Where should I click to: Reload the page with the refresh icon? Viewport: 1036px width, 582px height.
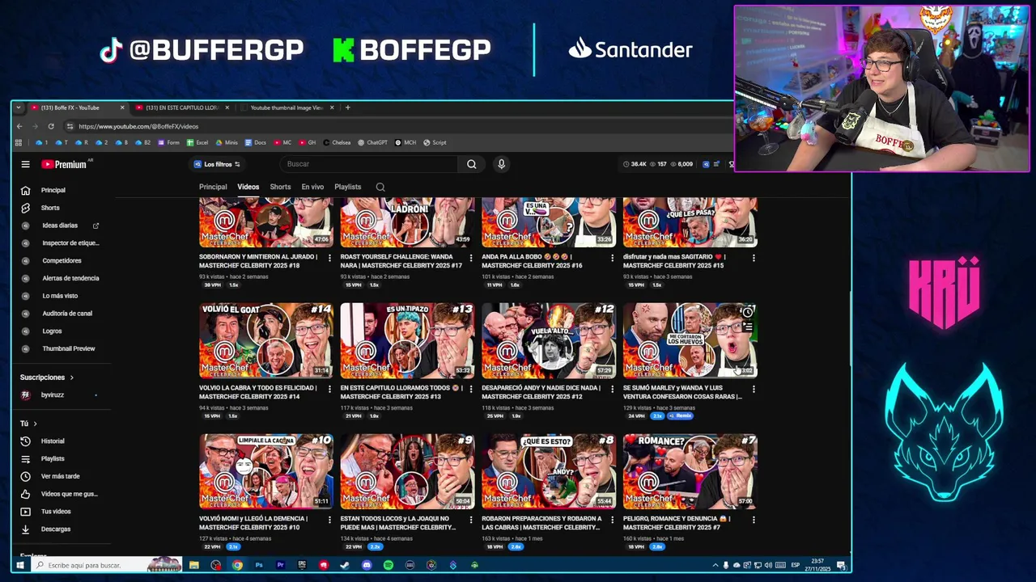point(50,126)
